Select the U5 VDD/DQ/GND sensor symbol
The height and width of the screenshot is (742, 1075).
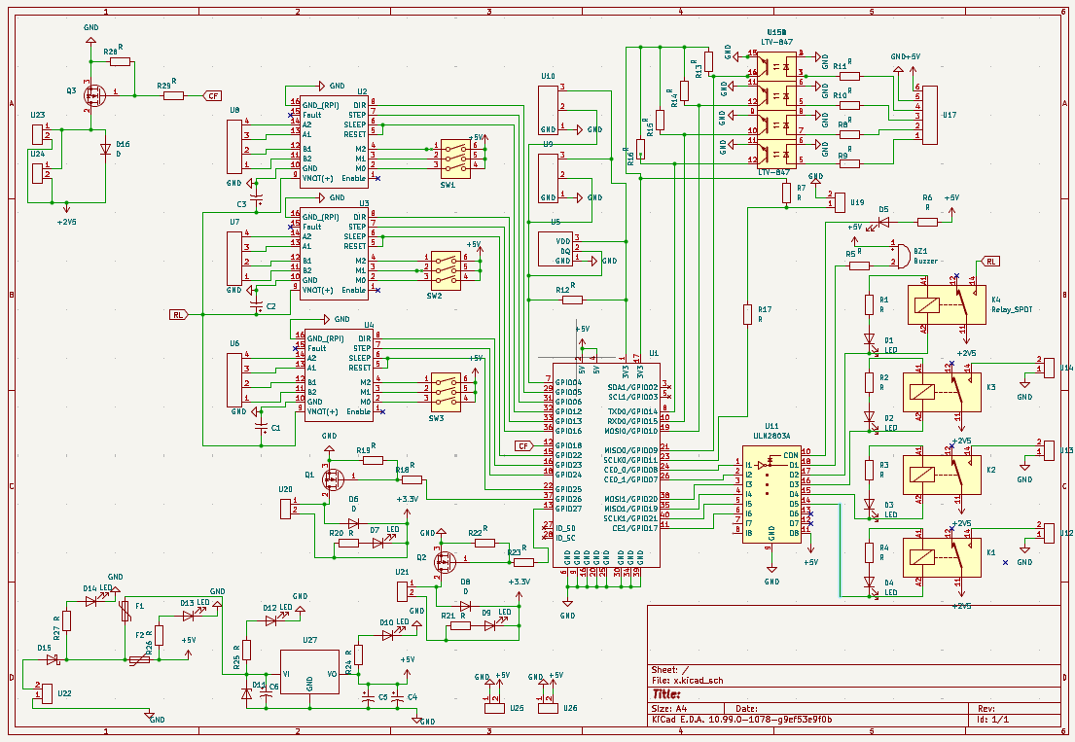[555, 250]
